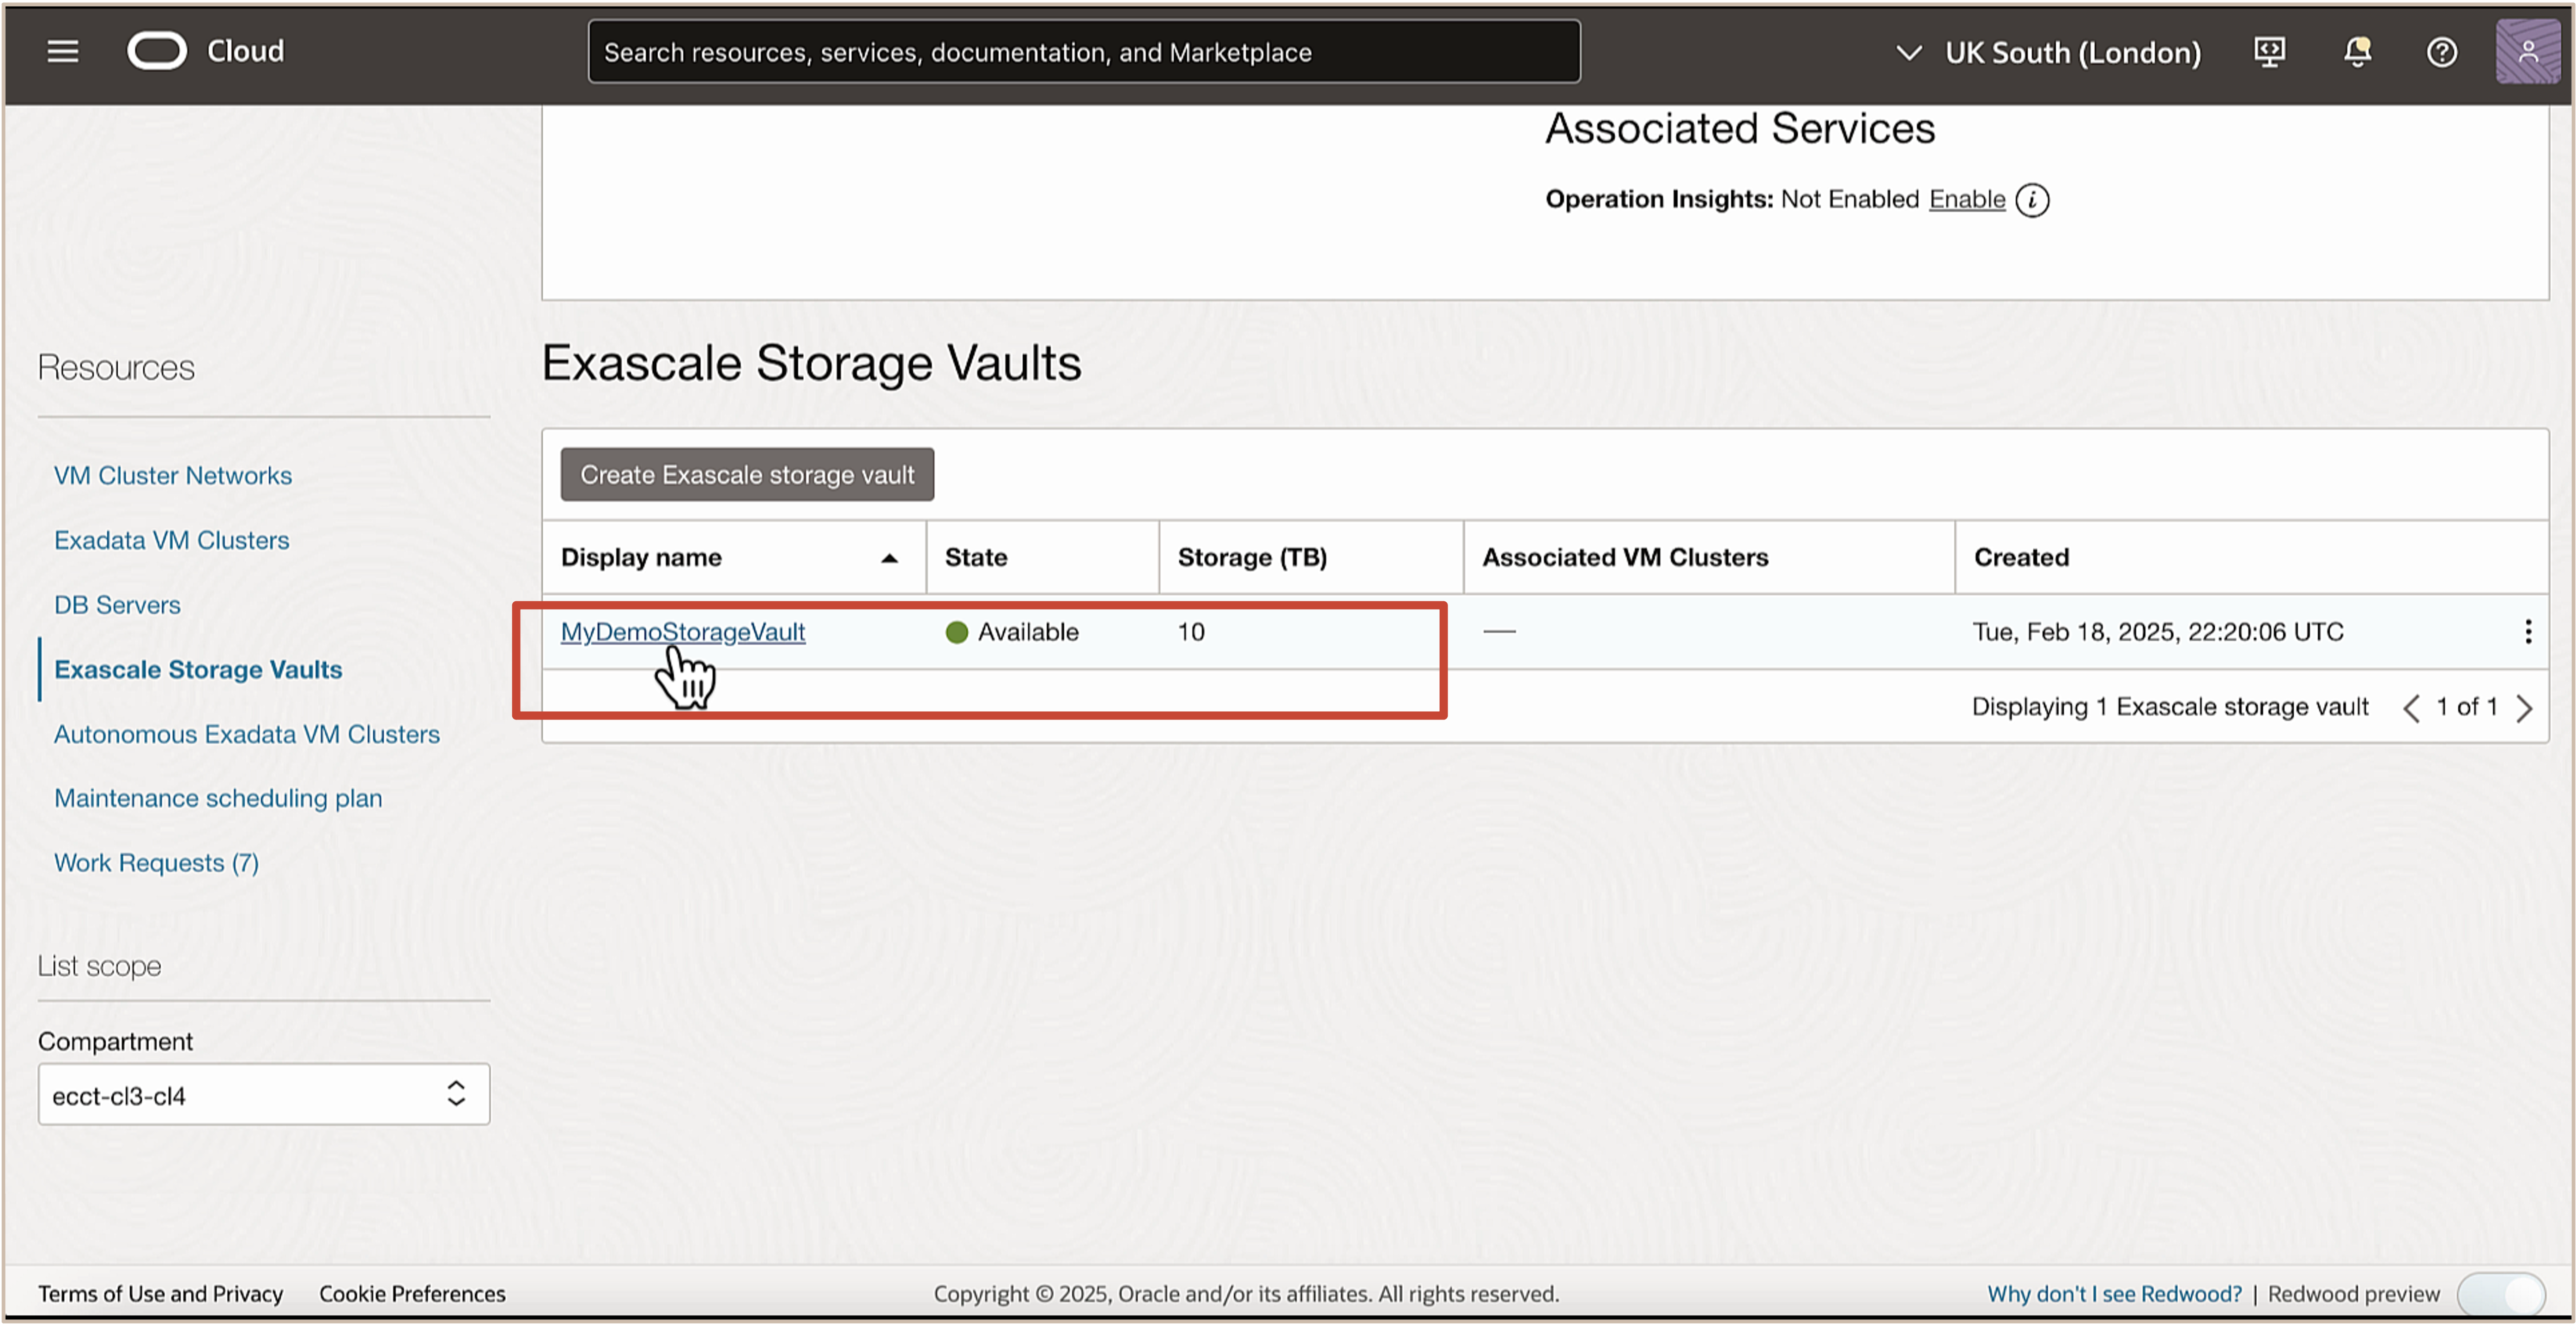
Task: Click Operation Insights info icon
Action: [2032, 200]
